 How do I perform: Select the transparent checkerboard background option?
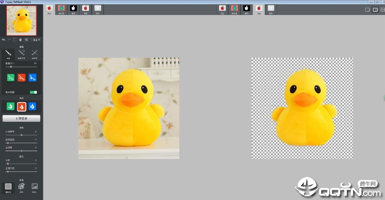tap(9, 188)
